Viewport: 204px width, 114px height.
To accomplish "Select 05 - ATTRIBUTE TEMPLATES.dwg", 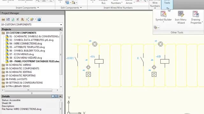I will (27, 47).
